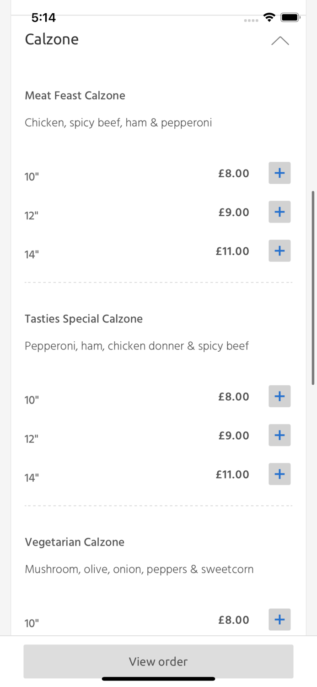Add a 14" Tasties Special Calzone to order
317x687 pixels.
(x=279, y=474)
